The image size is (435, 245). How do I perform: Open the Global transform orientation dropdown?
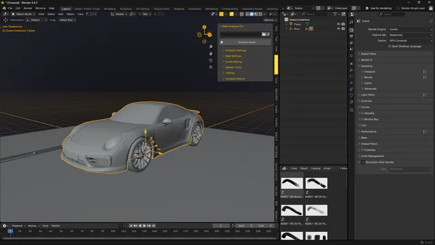click(x=119, y=14)
